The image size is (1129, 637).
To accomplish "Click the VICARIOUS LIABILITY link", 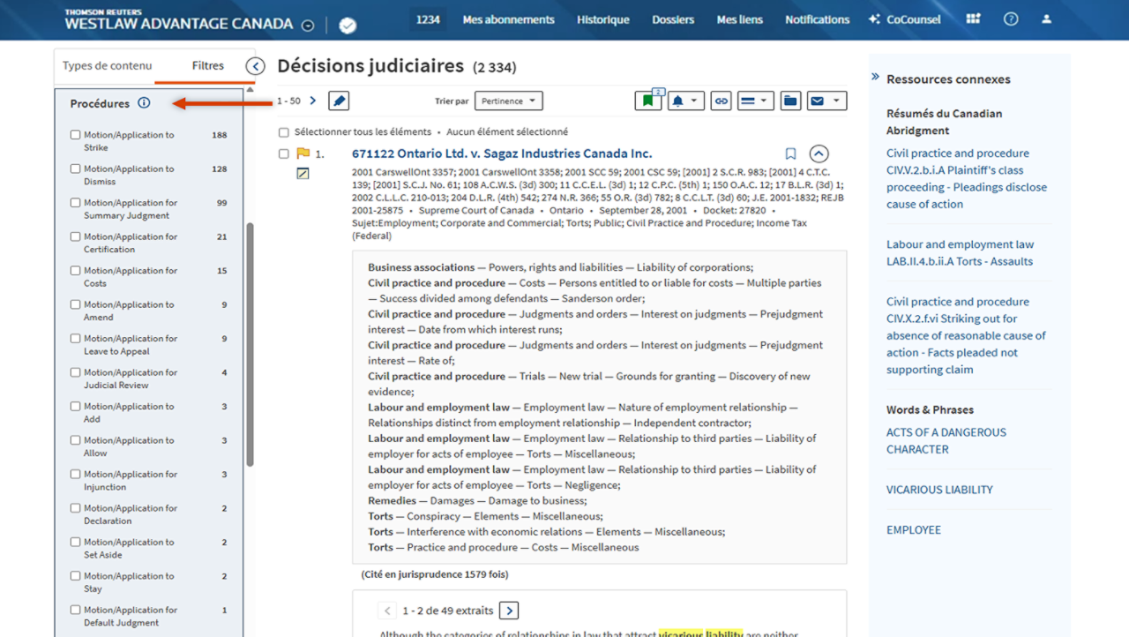I will click(939, 490).
